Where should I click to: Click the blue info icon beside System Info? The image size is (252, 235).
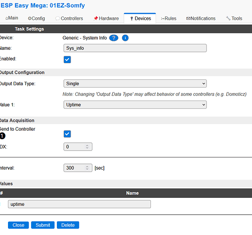[x=125, y=38]
